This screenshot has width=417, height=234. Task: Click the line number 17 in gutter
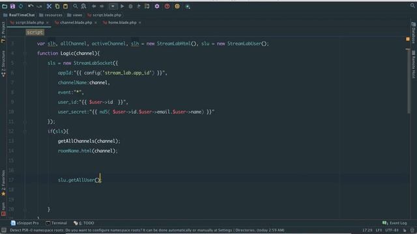click(x=11, y=180)
